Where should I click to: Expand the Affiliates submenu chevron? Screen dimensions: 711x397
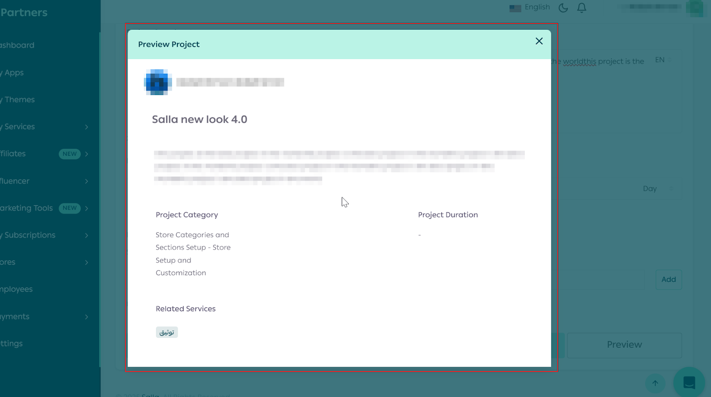[87, 154]
